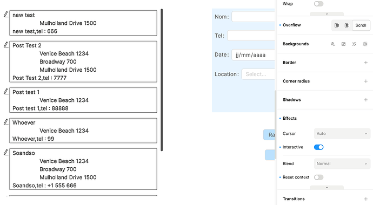Click the pencil edit icon beside new test
The height and width of the screenshot is (205, 373).
(x=6, y=15)
